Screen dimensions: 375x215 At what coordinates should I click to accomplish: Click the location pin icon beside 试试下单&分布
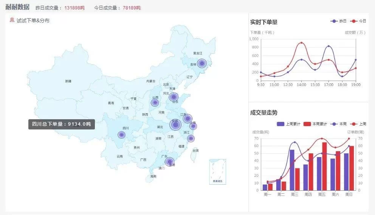pos(12,20)
